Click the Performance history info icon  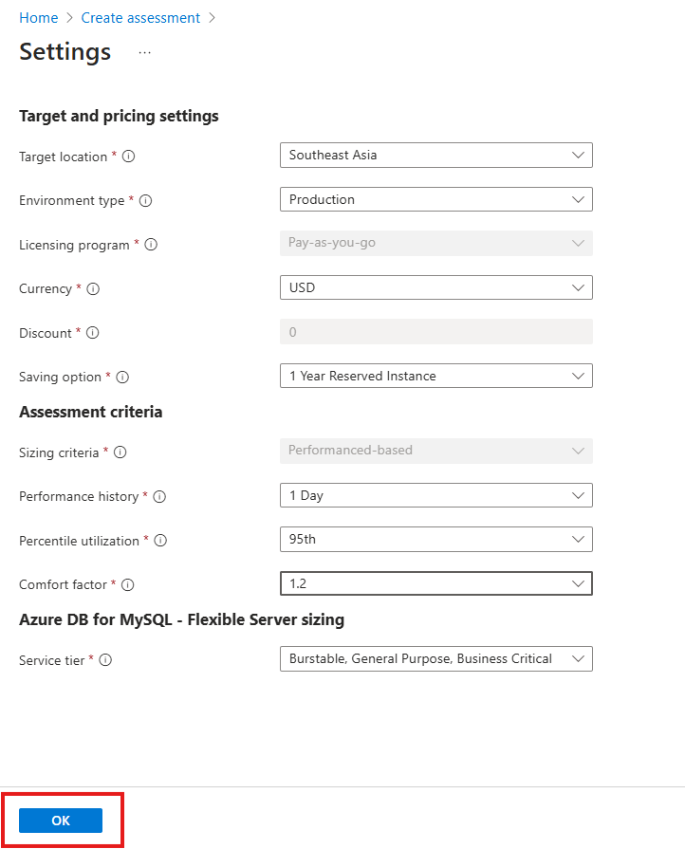coord(158,496)
